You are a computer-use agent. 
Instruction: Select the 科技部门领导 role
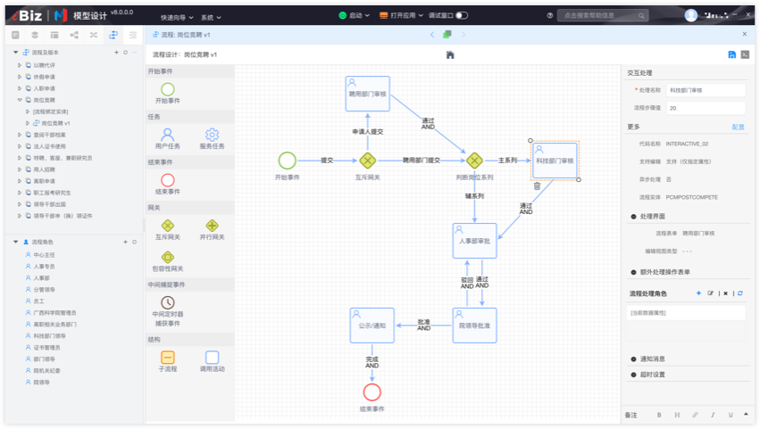[49, 336]
